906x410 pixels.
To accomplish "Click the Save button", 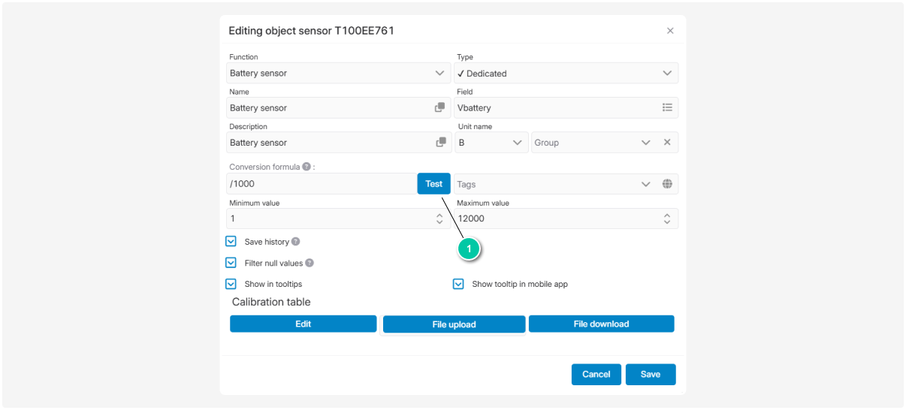I will tap(650, 374).
